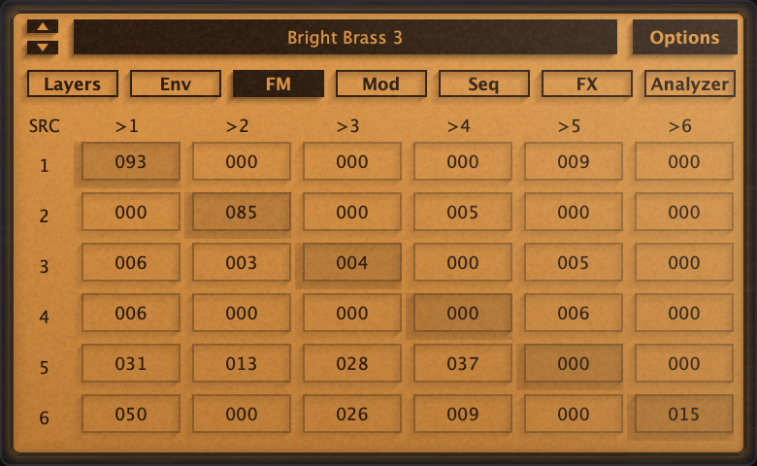Click source row label 3
The image size is (757, 466).
44,267
